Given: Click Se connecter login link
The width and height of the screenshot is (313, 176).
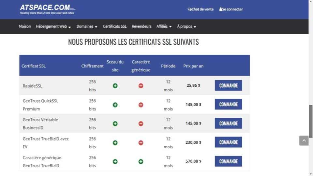Looking at the screenshot, I should point(231,9).
